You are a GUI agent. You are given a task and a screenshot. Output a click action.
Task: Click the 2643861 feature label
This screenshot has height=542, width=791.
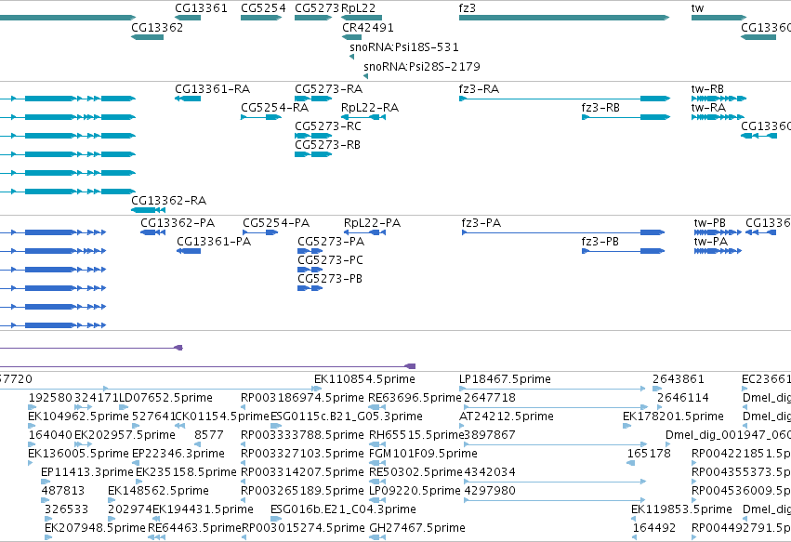678,379
